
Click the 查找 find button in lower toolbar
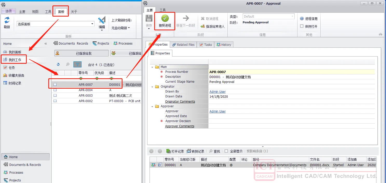[x=215, y=151]
